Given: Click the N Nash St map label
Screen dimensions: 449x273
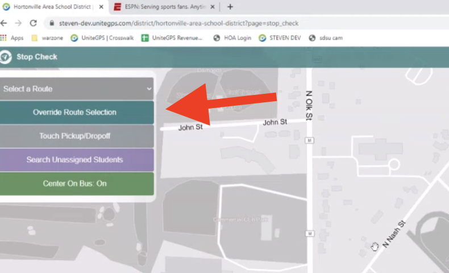Looking at the screenshot, I should 394,233.
